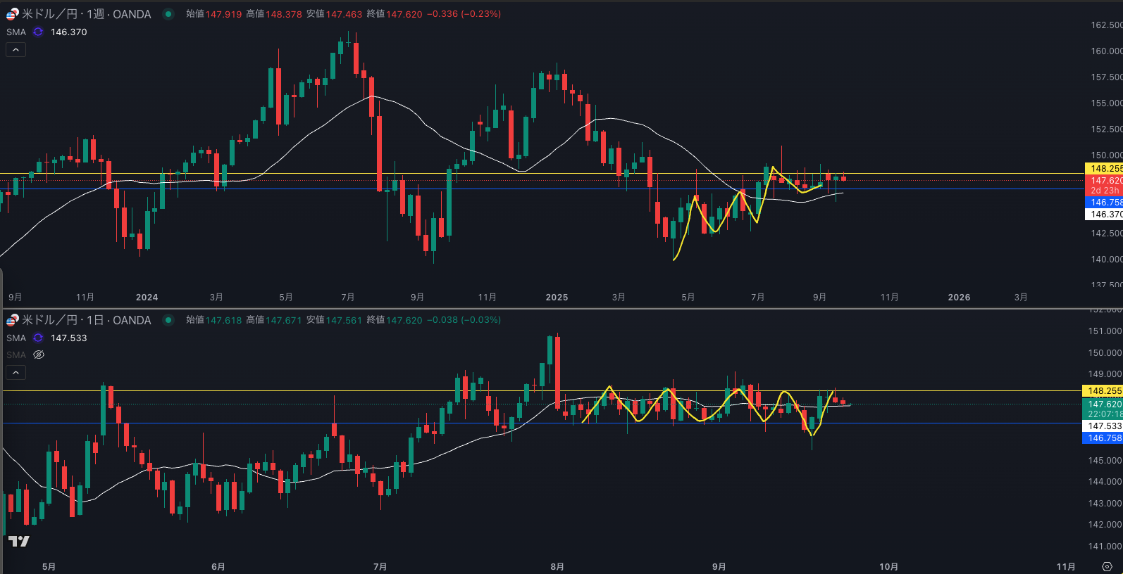Click the red 147.620 current price label on weekly axis
1123x574 pixels.
click(1104, 181)
